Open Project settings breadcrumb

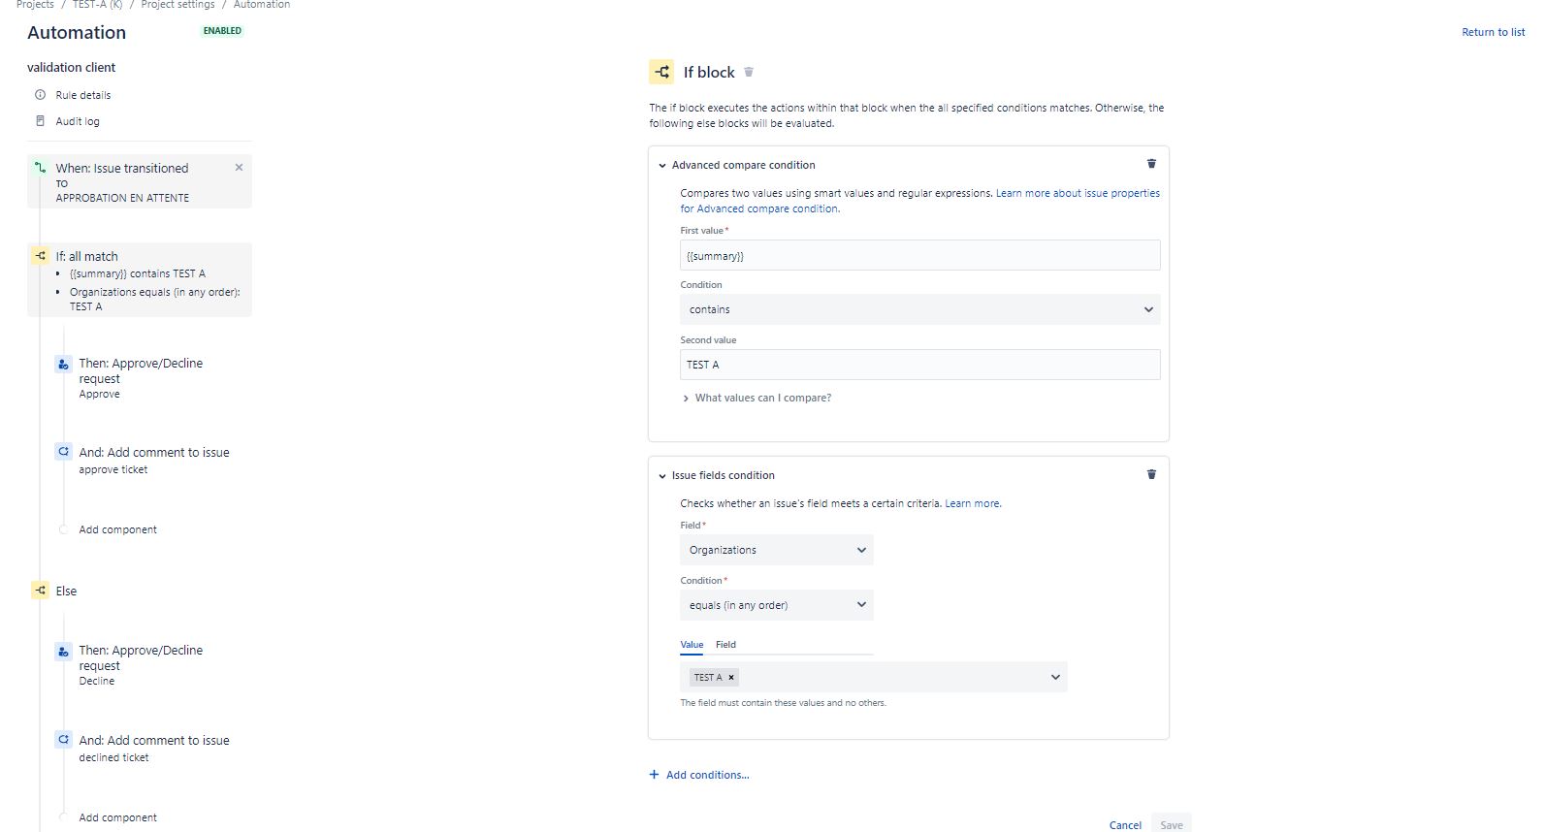tap(177, 5)
